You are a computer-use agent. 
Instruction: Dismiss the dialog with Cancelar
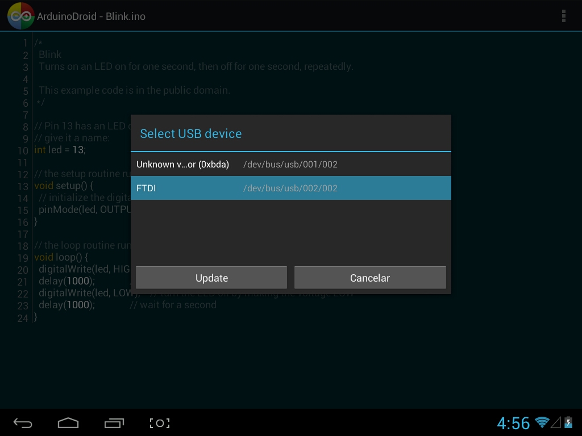[x=369, y=278]
